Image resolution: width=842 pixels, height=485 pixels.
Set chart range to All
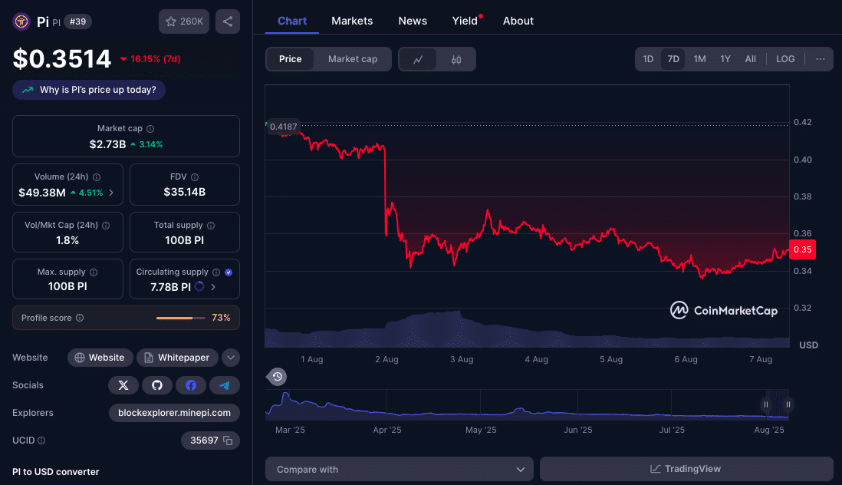point(751,59)
